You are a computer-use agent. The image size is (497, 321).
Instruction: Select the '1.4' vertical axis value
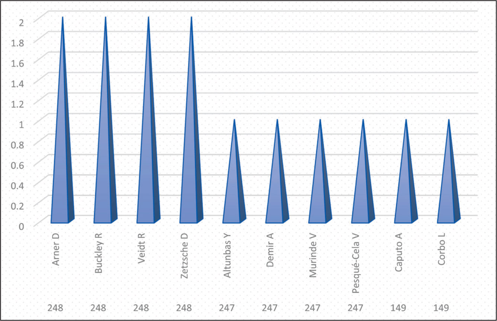click(18, 83)
